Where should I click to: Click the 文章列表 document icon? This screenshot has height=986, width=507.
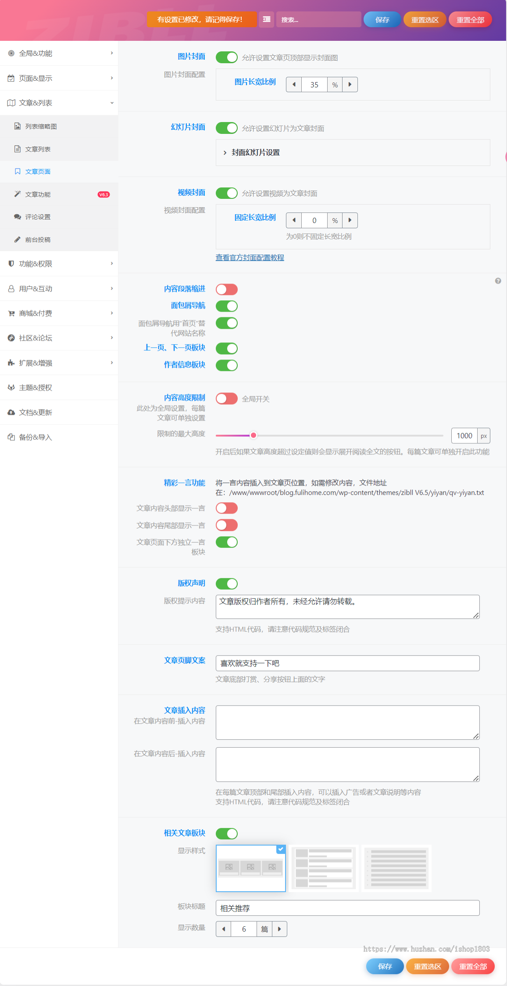point(18,149)
